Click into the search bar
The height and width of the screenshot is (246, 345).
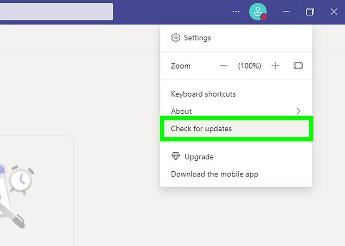pos(56,11)
